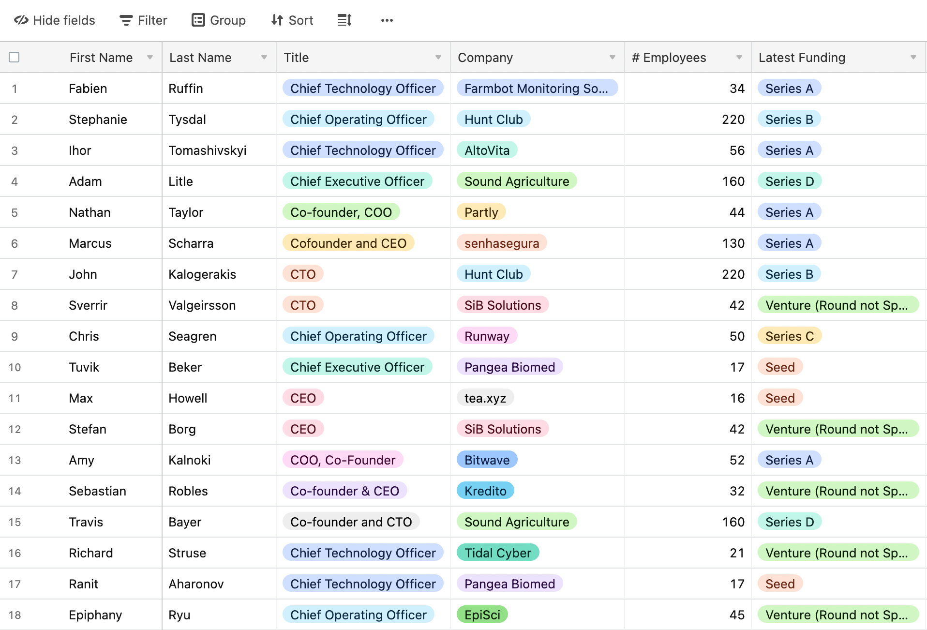
Task: Select the tea.xyz company tag
Action: click(x=485, y=398)
